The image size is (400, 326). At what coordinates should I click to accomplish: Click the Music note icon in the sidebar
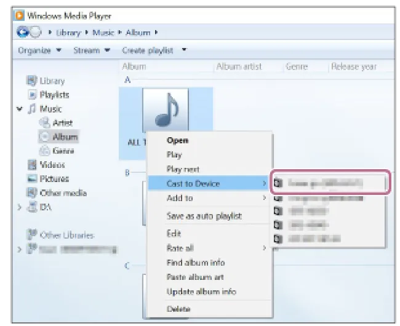(31, 109)
